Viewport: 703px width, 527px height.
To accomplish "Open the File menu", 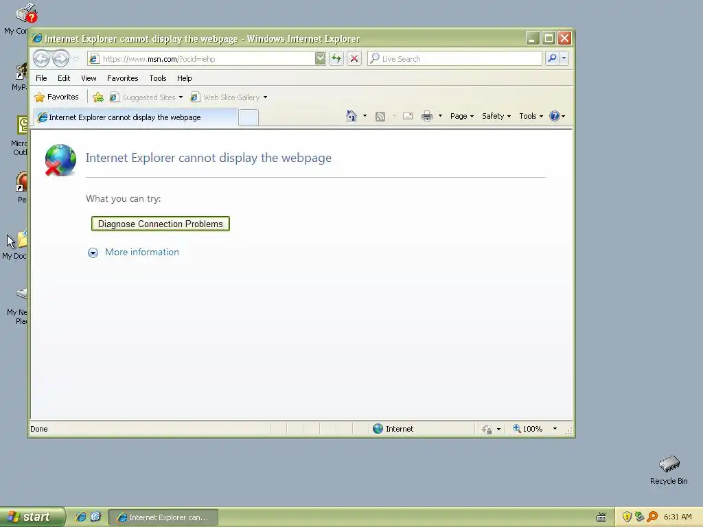I will point(41,78).
